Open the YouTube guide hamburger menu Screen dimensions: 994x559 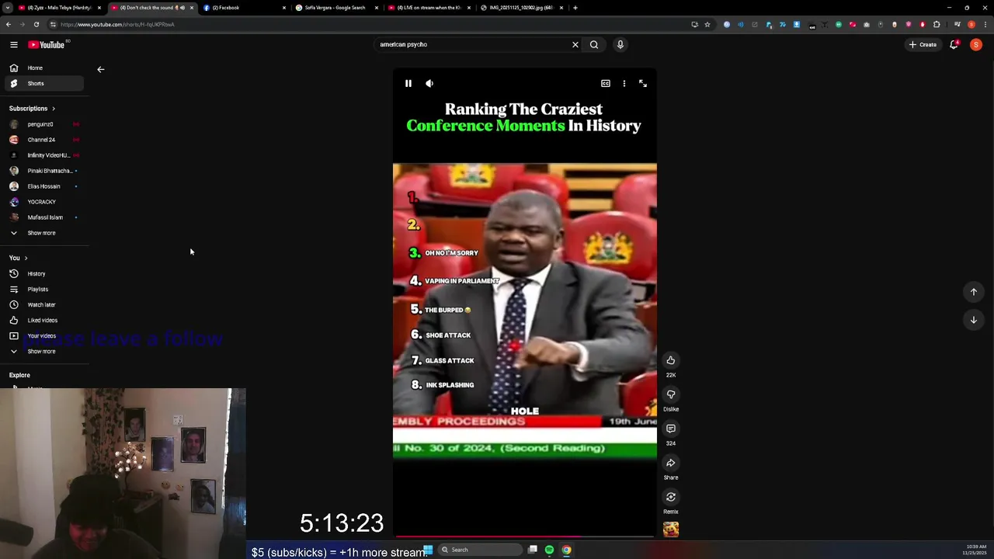point(14,44)
